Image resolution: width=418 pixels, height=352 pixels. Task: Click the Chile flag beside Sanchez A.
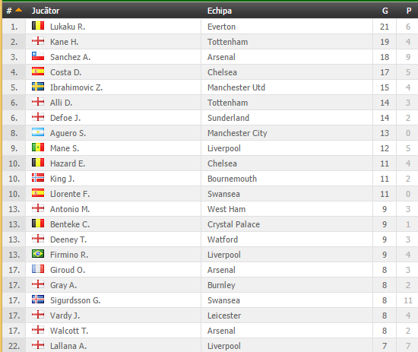pyautogui.click(x=38, y=56)
